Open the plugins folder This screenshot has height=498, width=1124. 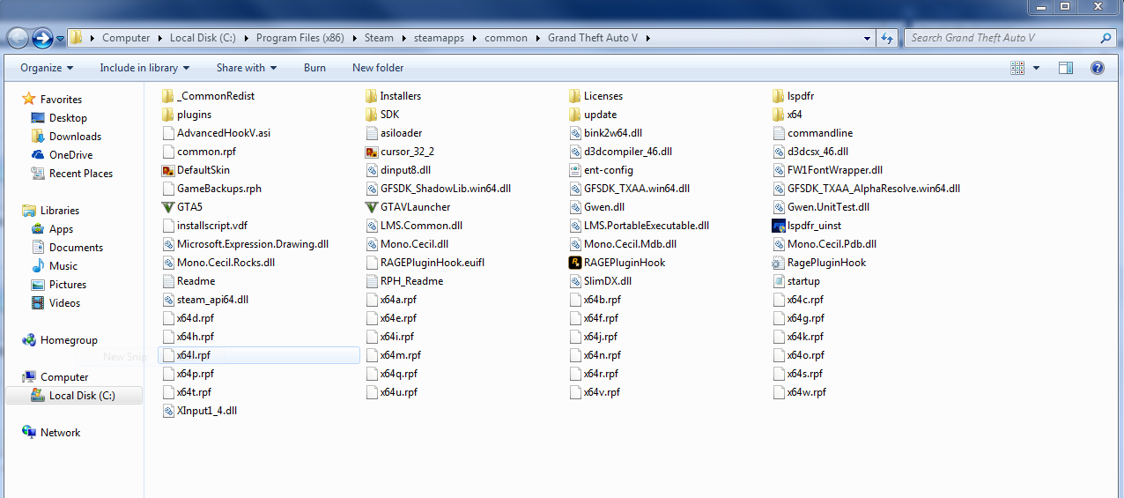point(187,115)
